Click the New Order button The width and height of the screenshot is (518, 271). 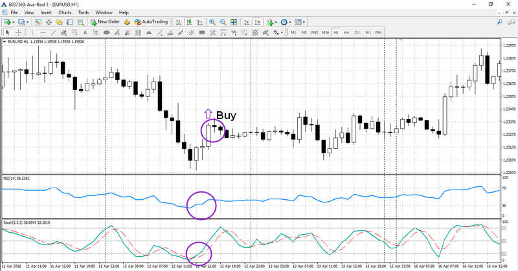[106, 22]
